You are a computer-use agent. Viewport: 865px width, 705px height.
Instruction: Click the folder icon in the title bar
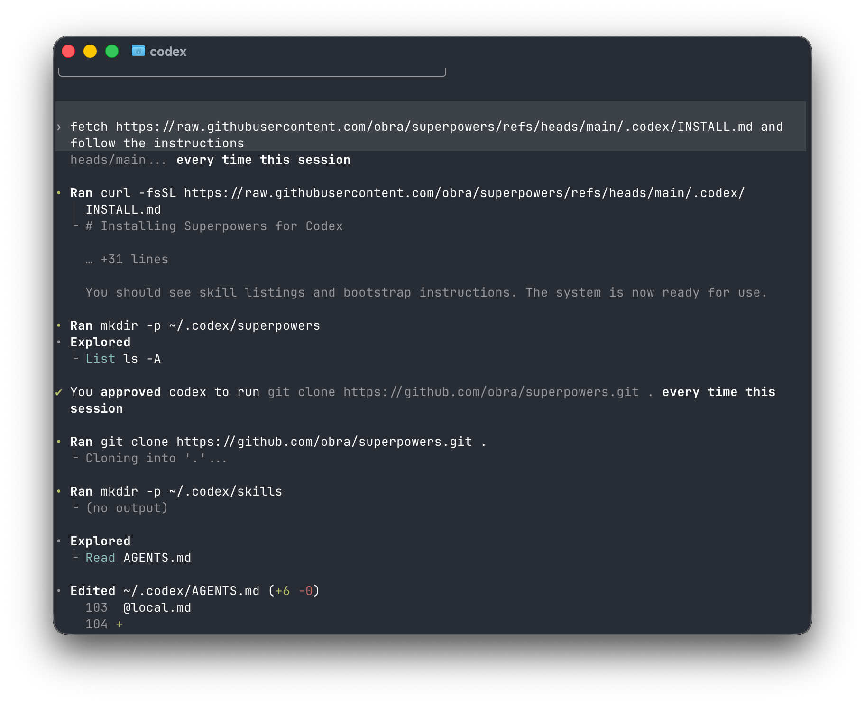(138, 51)
